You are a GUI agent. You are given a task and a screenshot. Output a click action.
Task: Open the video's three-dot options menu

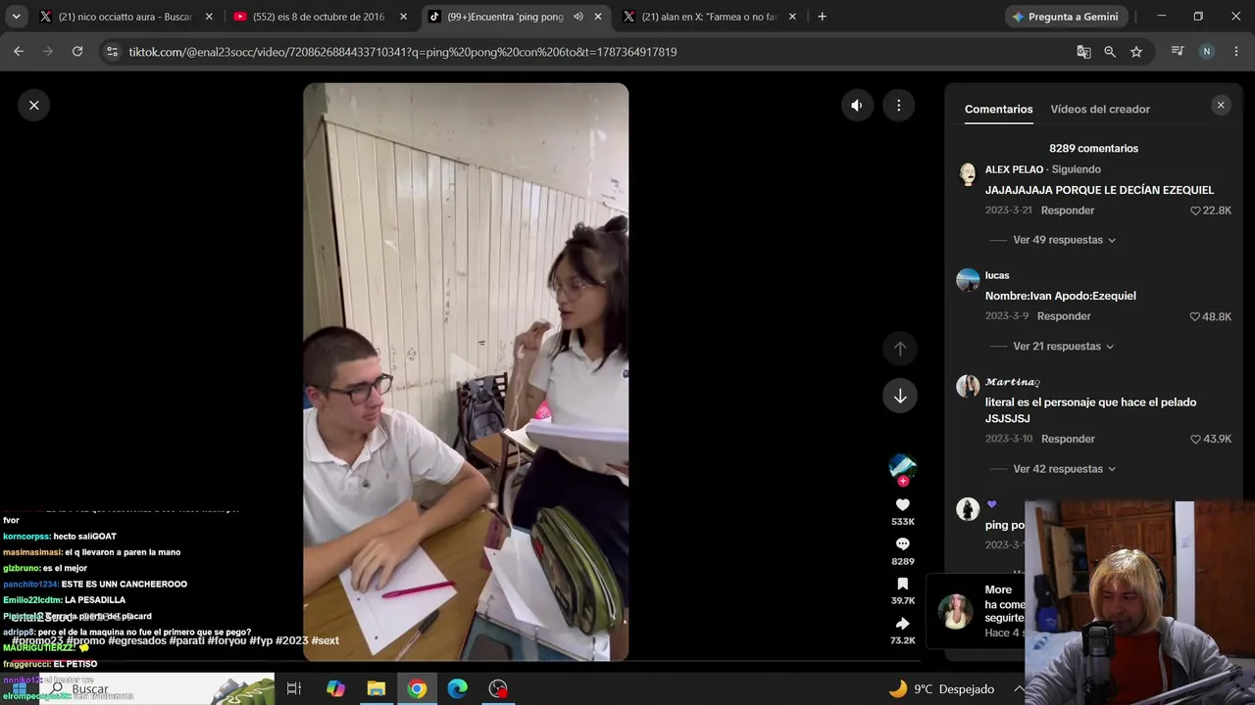[899, 105]
